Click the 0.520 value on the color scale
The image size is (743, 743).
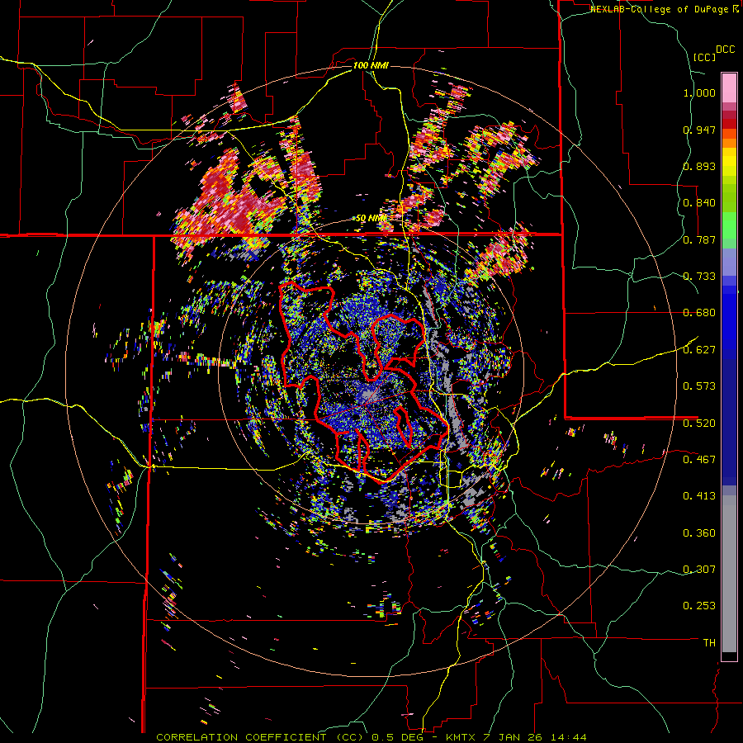[x=699, y=423]
